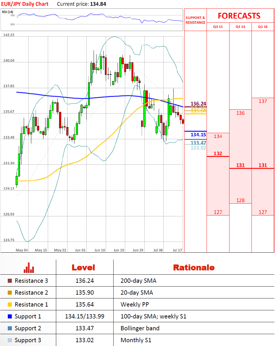
Task: Click the Support 1 blue swatch
Action: [x=10, y=316]
